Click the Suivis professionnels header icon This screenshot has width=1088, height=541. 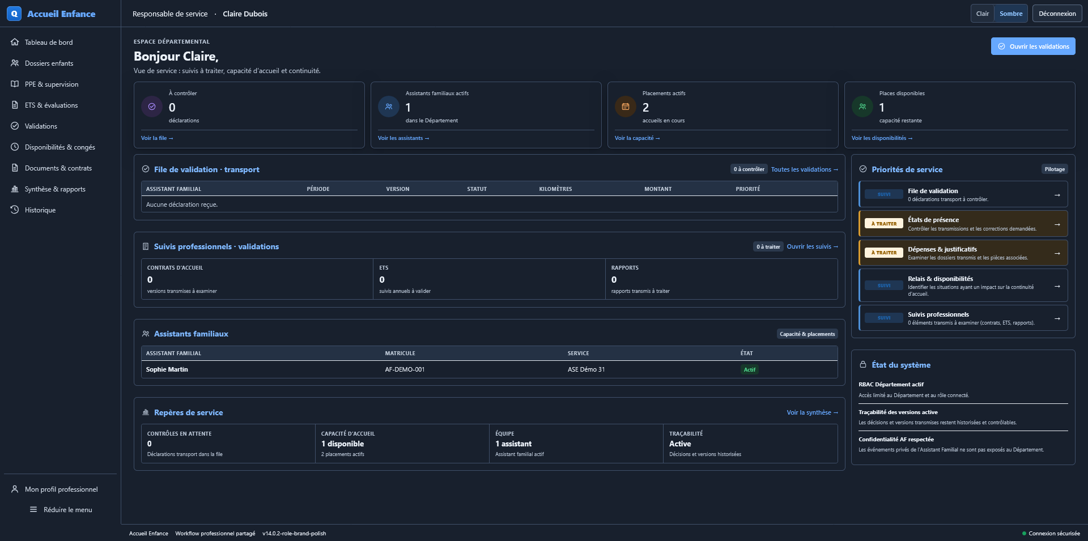tap(146, 246)
